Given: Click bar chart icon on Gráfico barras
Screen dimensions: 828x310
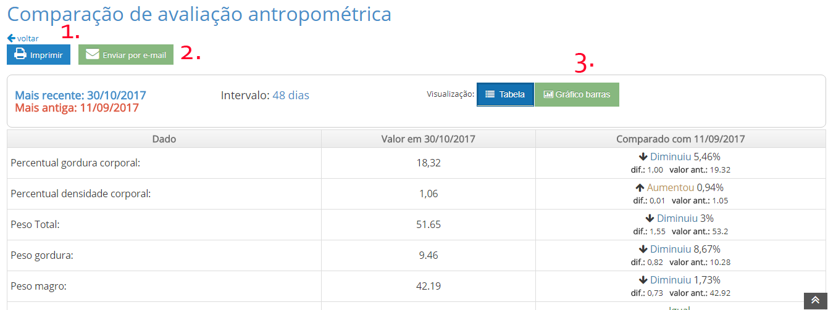Looking at the screenshot, I should click(x=548, y=94).
